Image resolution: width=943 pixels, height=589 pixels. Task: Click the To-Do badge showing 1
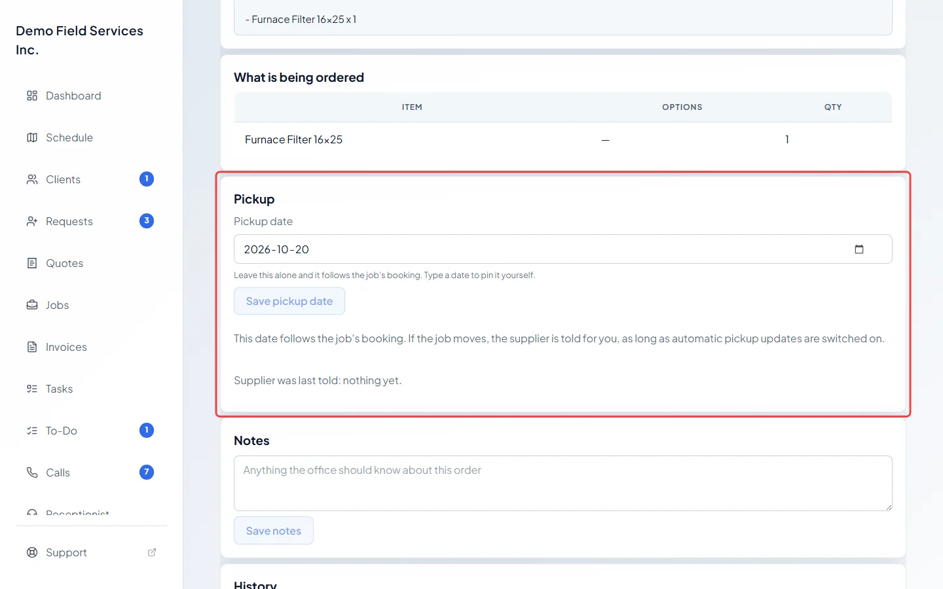pos(147,430)
